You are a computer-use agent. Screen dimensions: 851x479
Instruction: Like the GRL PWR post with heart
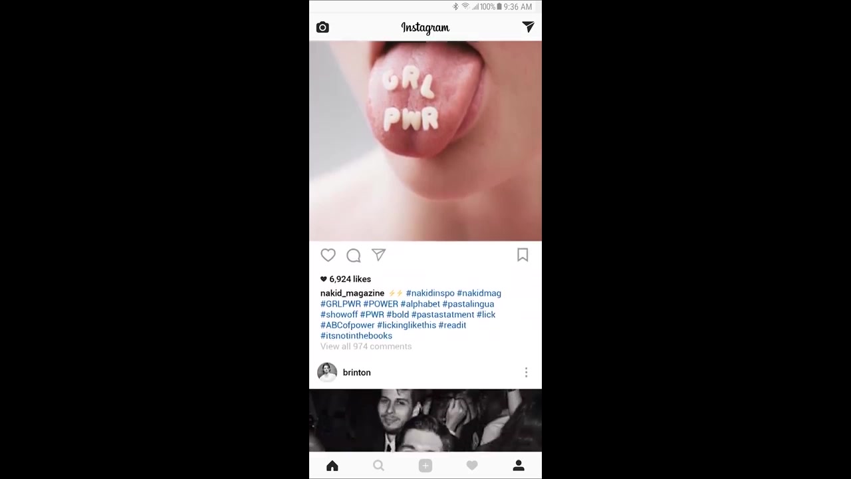pos(328,255)
